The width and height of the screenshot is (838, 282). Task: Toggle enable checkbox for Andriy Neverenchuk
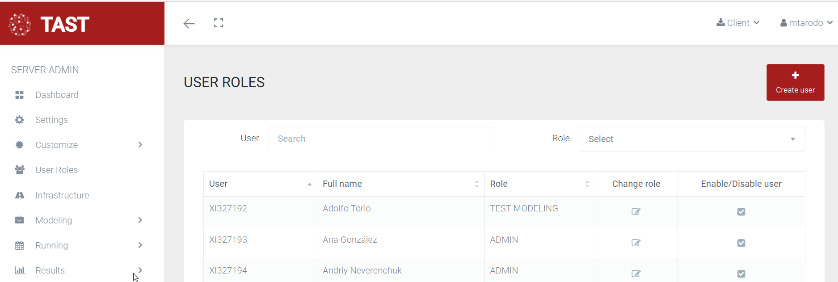[741, 274]
